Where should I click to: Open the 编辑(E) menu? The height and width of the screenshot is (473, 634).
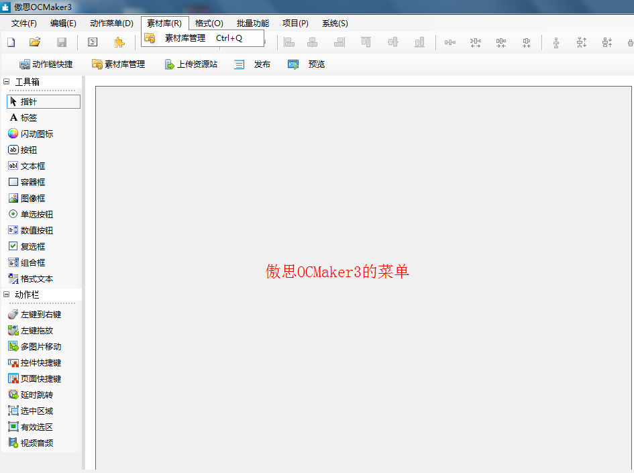tap(63, 23)
